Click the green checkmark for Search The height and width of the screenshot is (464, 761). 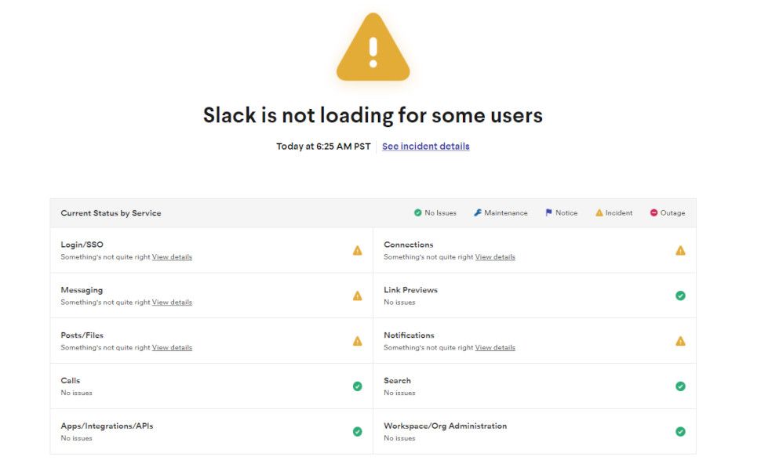coord(680,386)
